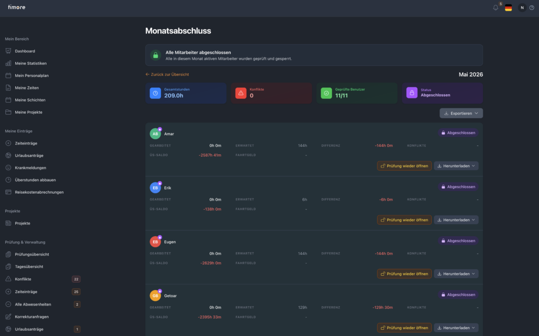
Task: Click the Abgeschlossen badge for Erik
Action: [x=458, y=187]
